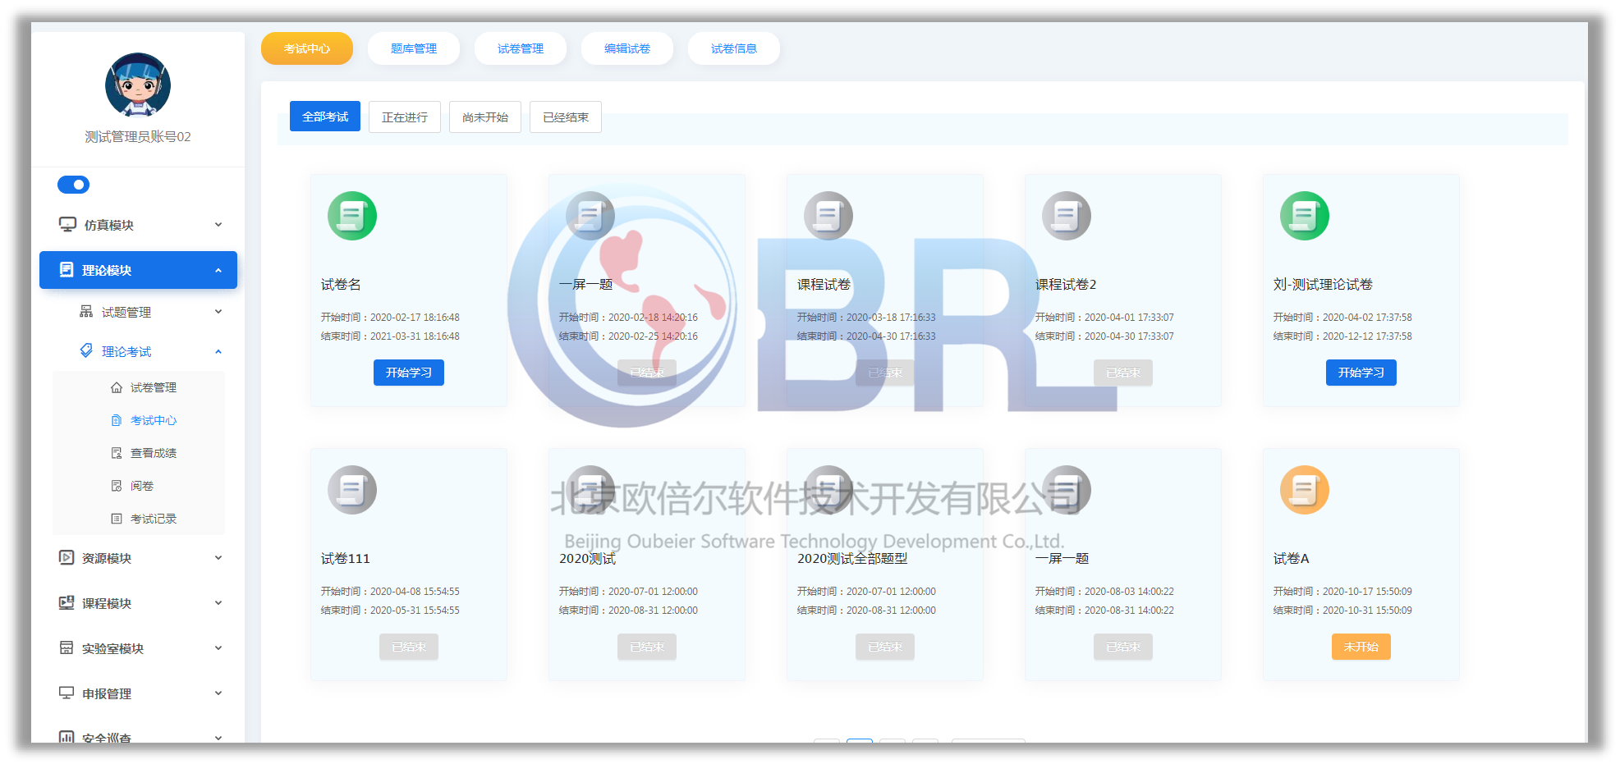Click the 查看成绩 icon

(x=117, y=453)
